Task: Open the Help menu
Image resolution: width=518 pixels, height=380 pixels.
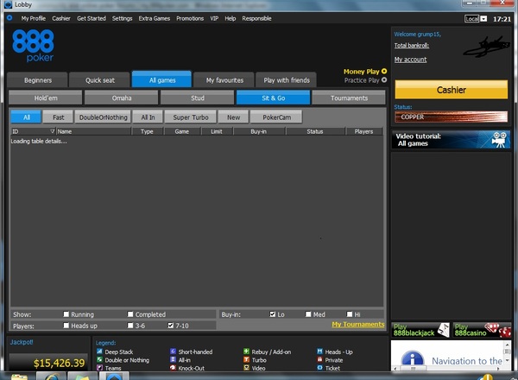Action: [x=231, y=18]
